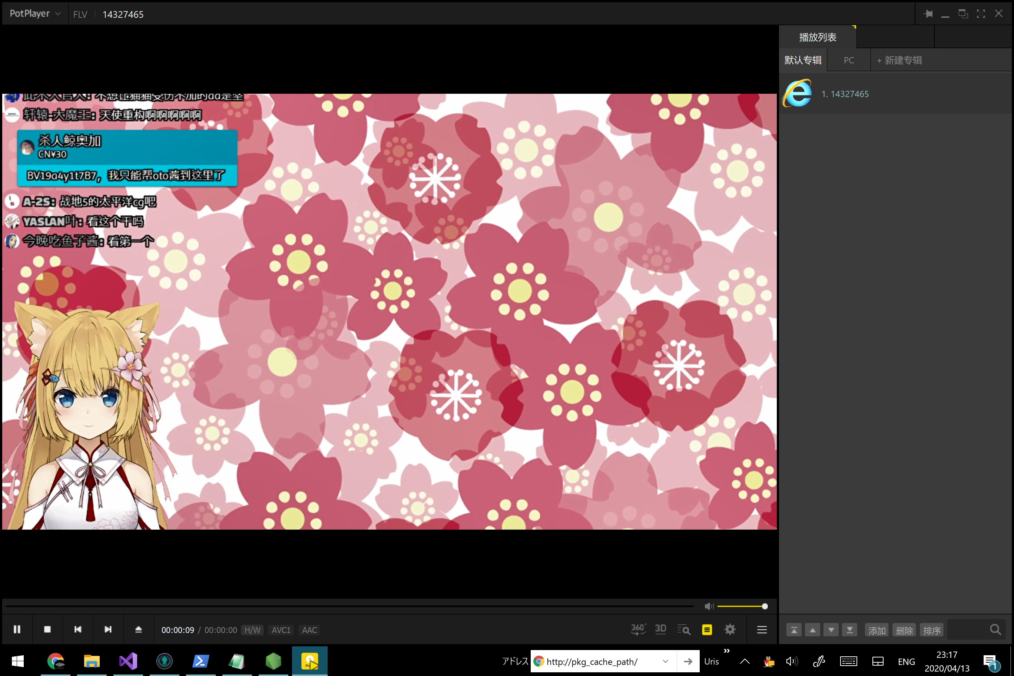Click the Internet Explorer thumbnail in playlist
Image resolution: width=1014 pixels, height=676 pixels.
tap(797, 93)
